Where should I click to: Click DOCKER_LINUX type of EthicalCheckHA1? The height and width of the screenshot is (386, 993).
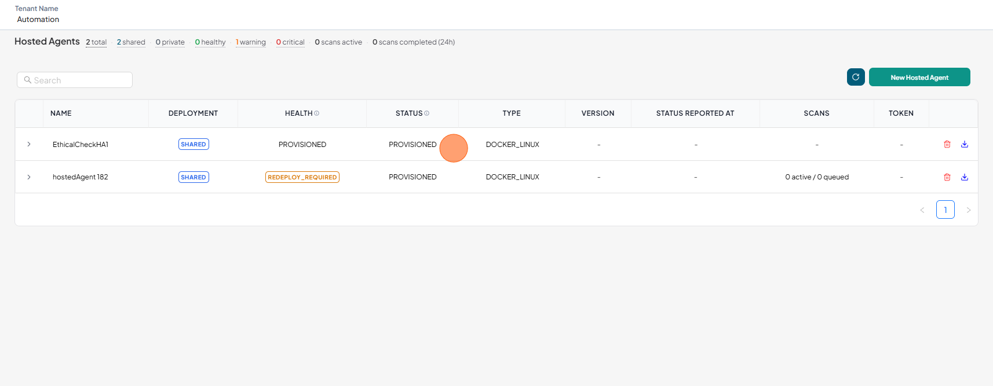(513, 145)
